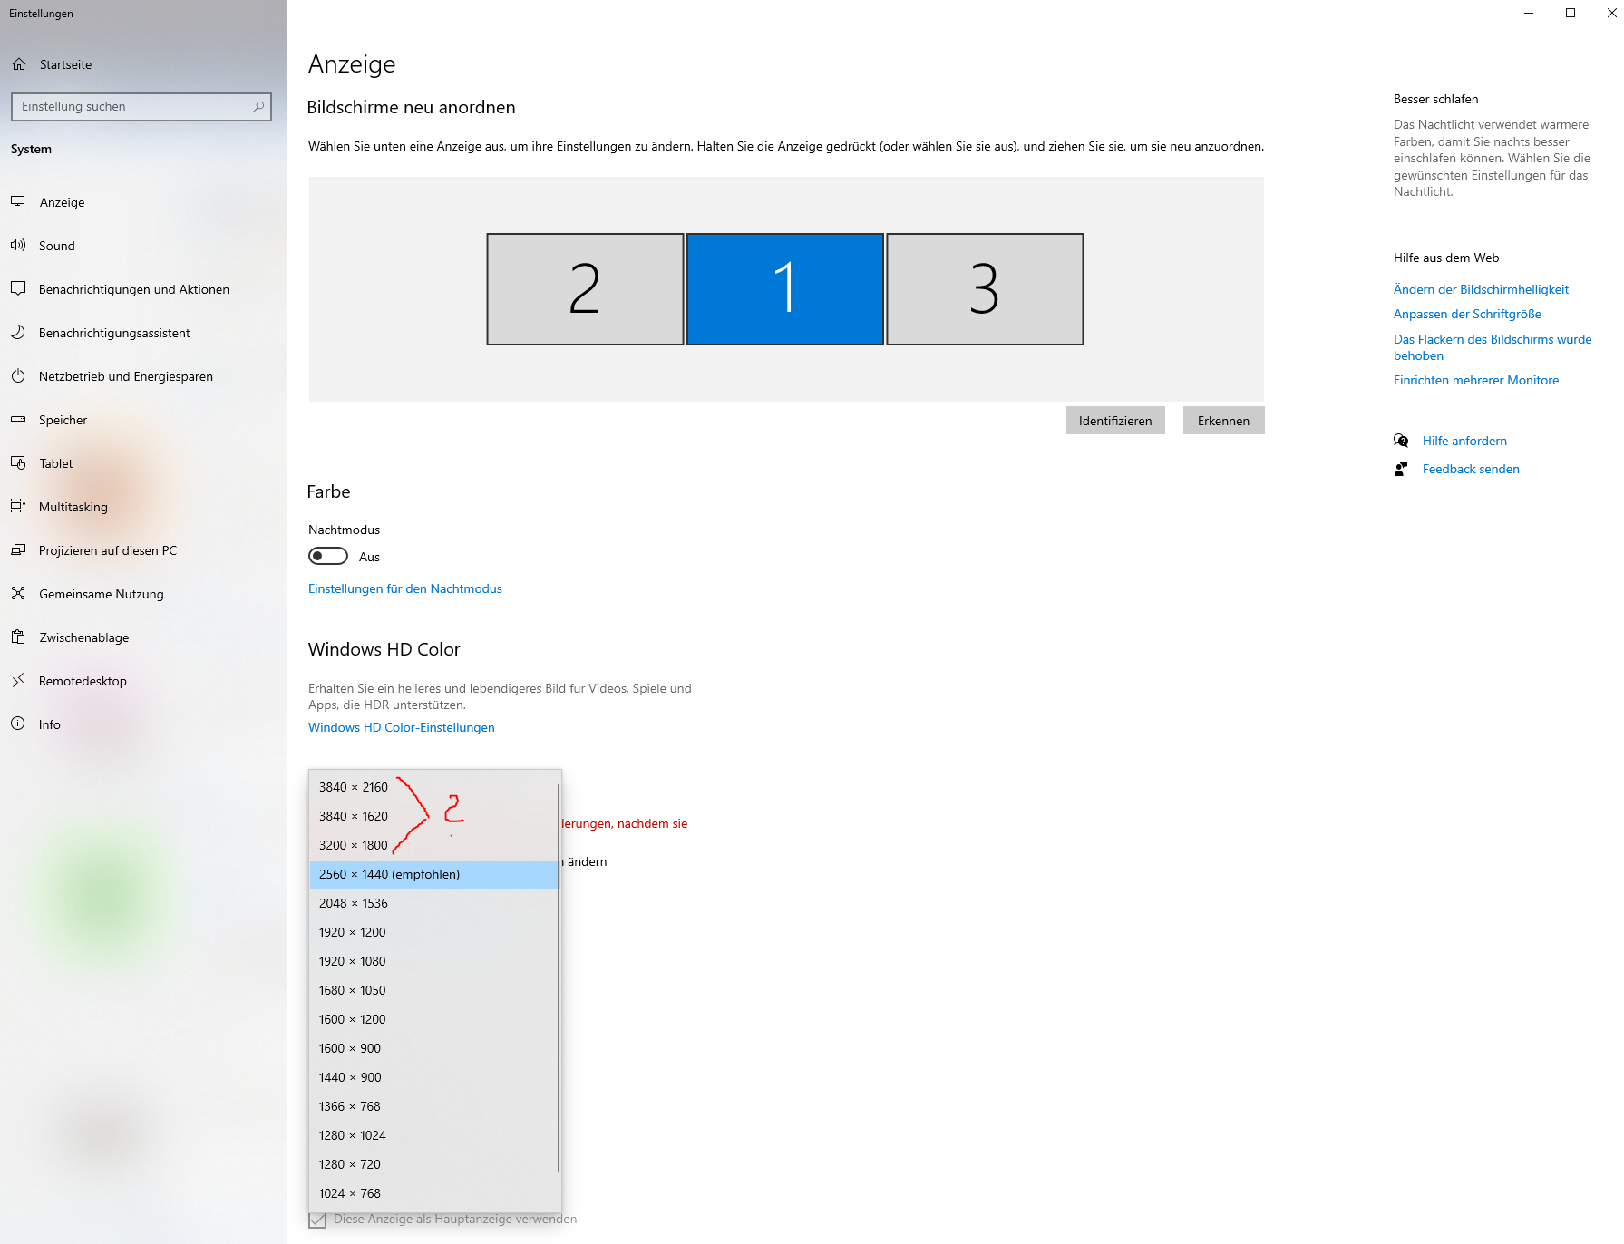Click the 'Einstellung suchen' search field

(141, 106)
